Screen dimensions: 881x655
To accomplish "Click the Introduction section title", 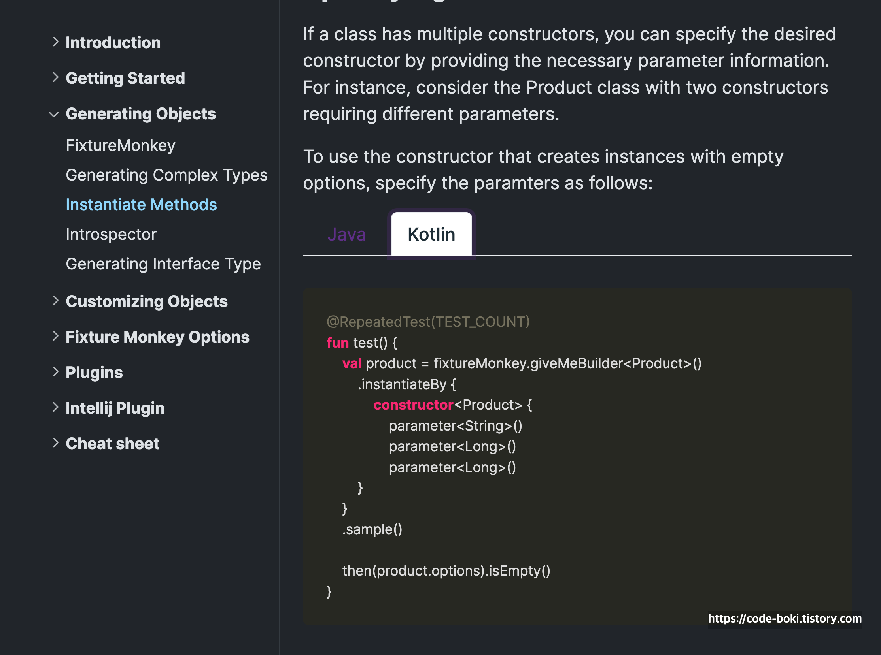I will point(113,42).
